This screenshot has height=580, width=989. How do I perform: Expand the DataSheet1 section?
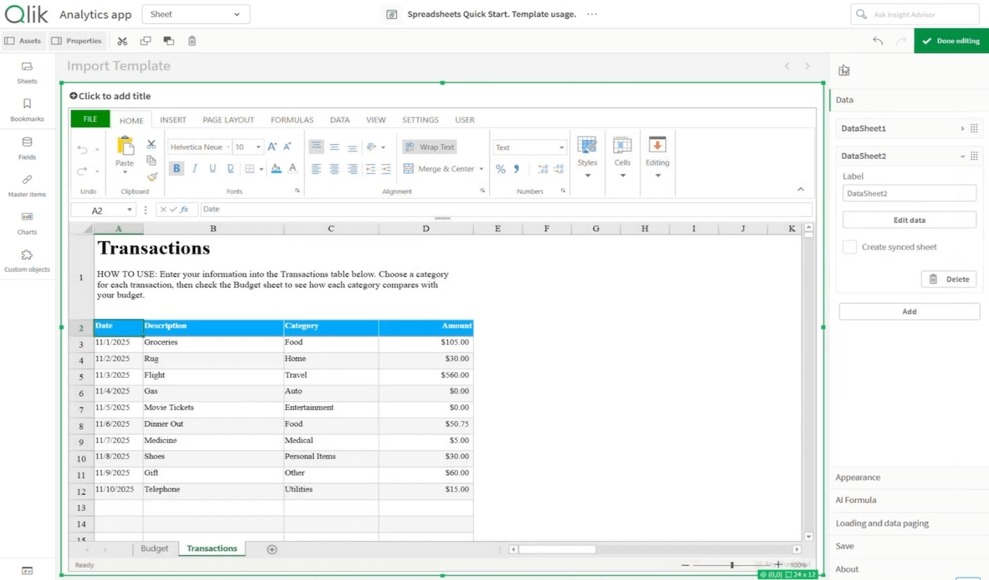coord(962,129)
